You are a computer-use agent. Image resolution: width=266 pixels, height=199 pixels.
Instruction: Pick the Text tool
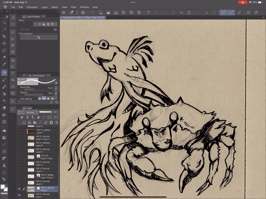pyautogui.click(x=4, y=165)
